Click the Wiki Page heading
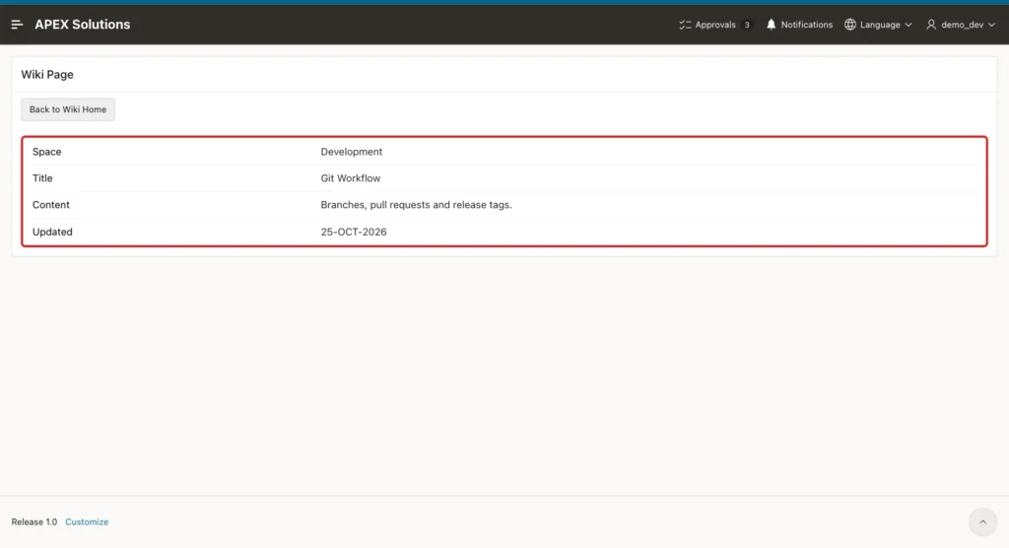 pyautogui.click(x=47, y=75)
